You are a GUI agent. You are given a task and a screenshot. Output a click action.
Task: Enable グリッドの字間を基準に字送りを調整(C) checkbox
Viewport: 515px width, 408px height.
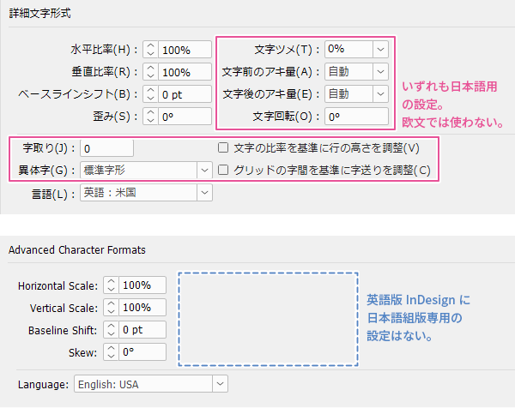click(223, 170)
